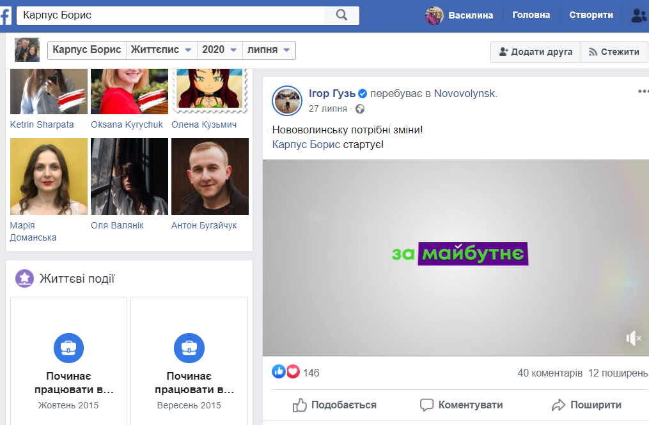The height and width of the screenshot is (425, 649).
Task: Open Ігор Гузь profile link
Action: (x=332, y=94)
